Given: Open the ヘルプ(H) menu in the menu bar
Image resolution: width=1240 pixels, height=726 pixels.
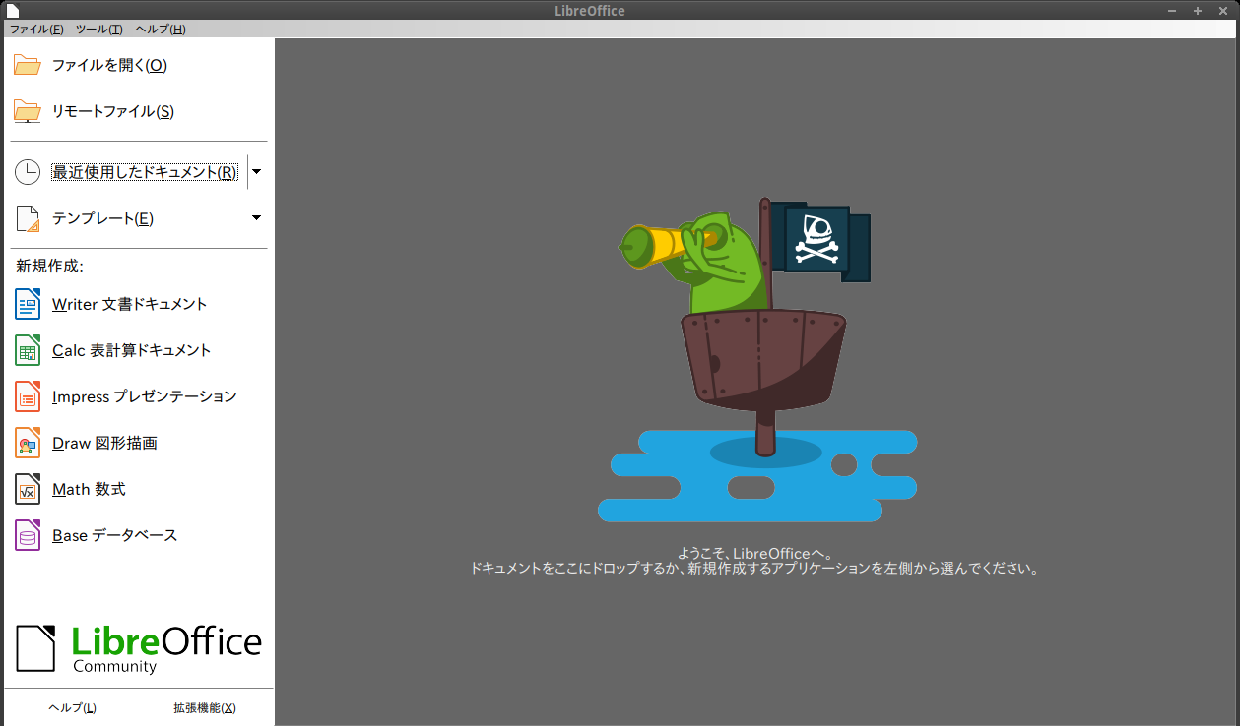Looking at the screenshot, I should [x=160, y=30].
